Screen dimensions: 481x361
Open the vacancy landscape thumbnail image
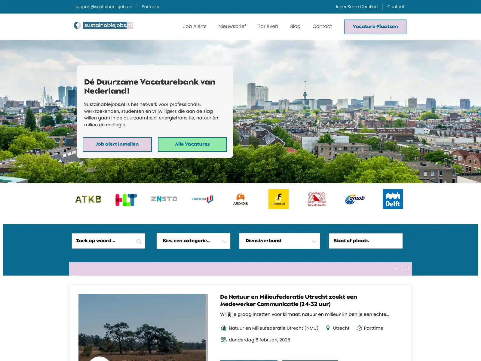[x=143, y=327]
